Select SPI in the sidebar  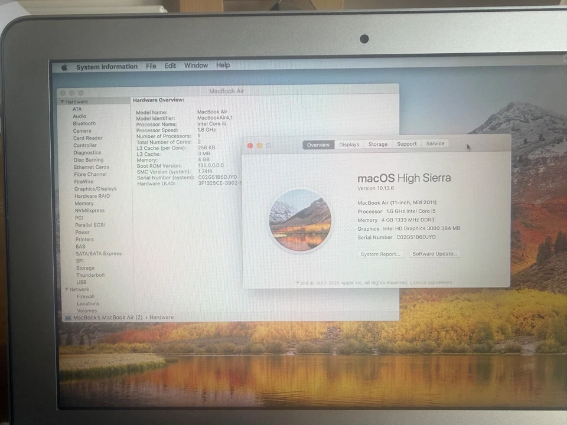[80, 260]
